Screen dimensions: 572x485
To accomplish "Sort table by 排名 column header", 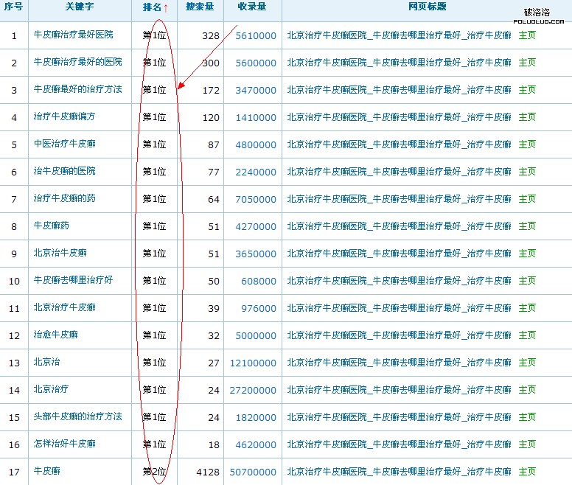I will [151, 7].
